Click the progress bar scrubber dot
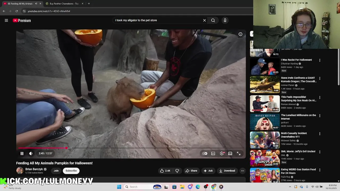The width and height of the screenshot is (340, 191). (x=66, y=148)
